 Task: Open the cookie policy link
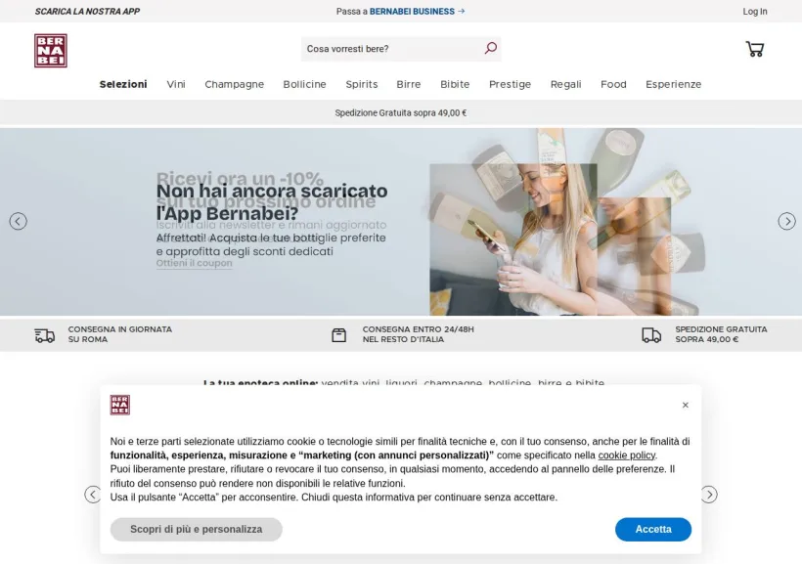point(627,456)
